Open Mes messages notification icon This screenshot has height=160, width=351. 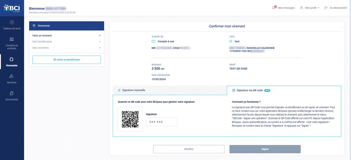(274, 7)
